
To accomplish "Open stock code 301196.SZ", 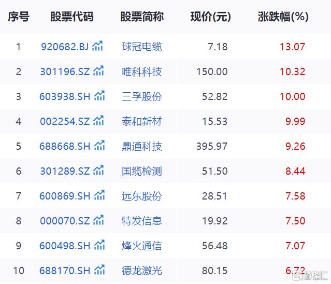I will (x=65, y=72).
